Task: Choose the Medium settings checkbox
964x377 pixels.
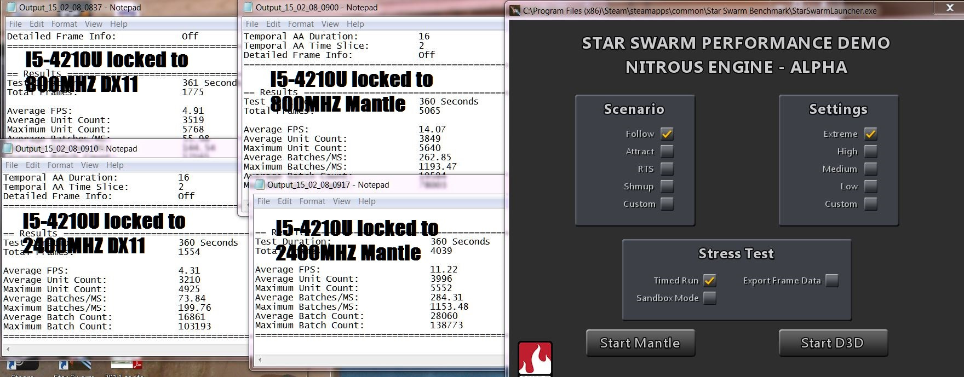Action: [x=870, y=169]
